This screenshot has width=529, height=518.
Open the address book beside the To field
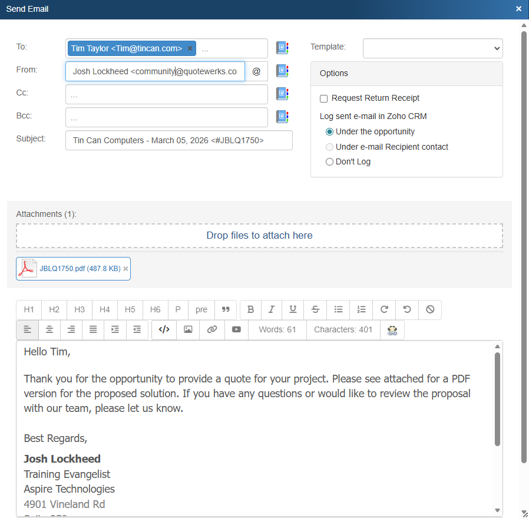pyautogui.click(x=282, y=48)
